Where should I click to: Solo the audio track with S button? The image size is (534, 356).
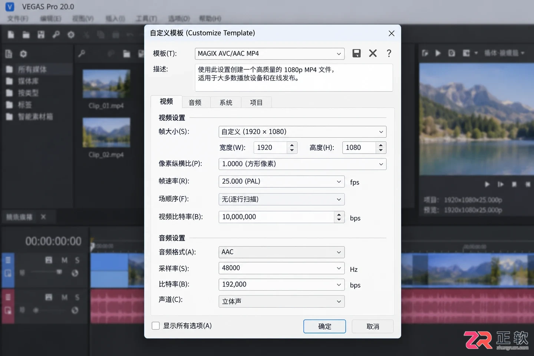(77, 297)
